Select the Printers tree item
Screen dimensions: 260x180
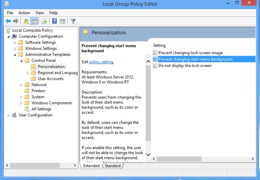(x=38, y=91)
